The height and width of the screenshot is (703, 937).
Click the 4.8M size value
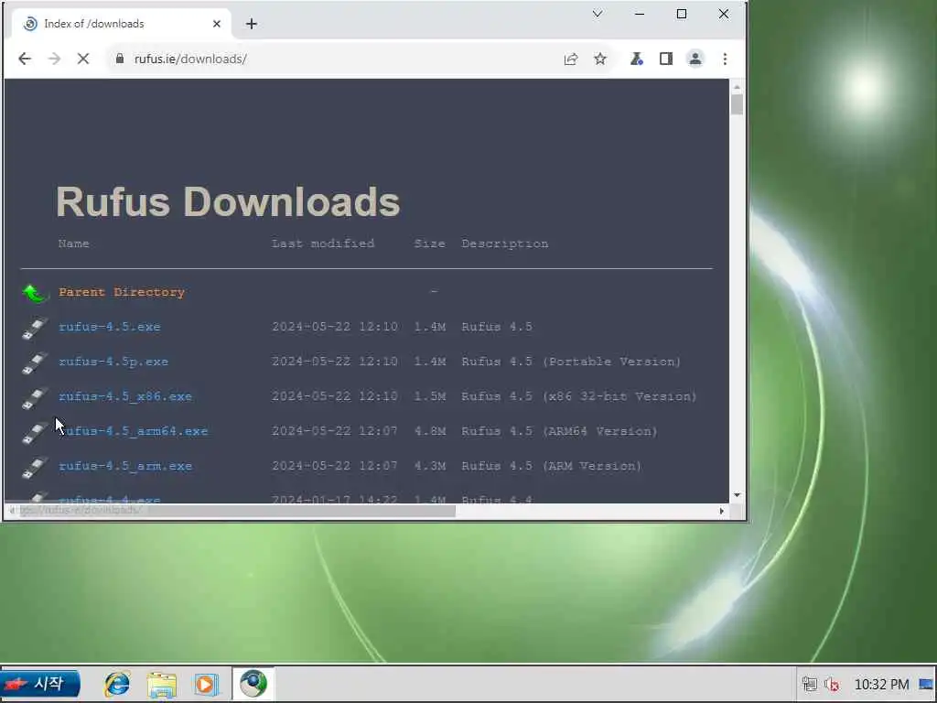pos(430,431)
